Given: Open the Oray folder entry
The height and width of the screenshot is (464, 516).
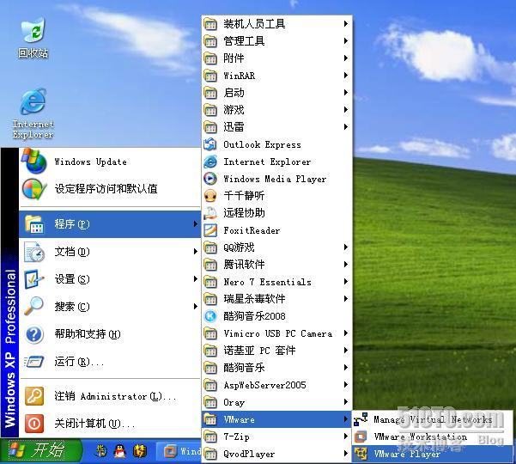Looking at the screenshot, I should (x=276, y=402).
